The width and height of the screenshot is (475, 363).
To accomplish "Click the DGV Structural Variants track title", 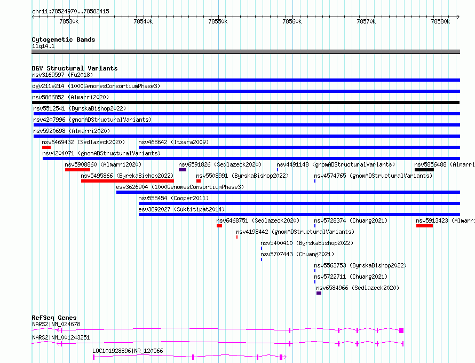I will (x=75, y=68).
